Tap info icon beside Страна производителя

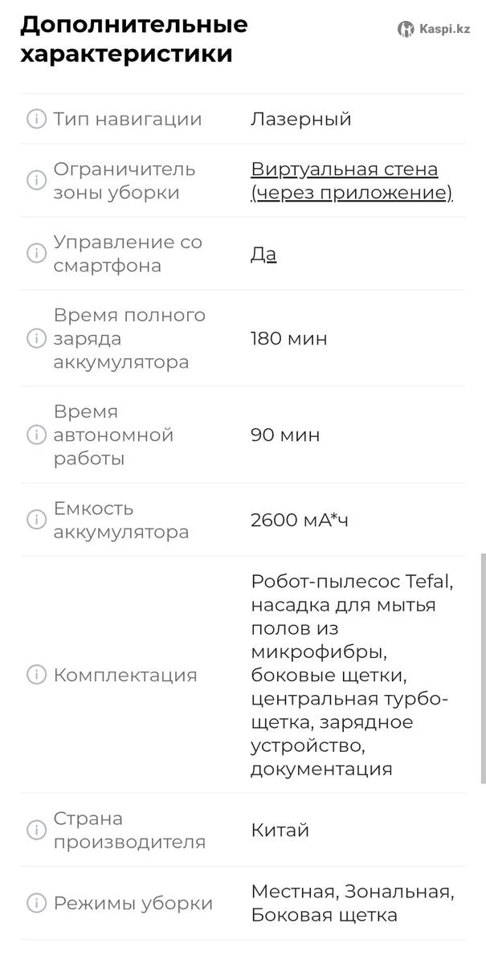click(x=36, y=830)
